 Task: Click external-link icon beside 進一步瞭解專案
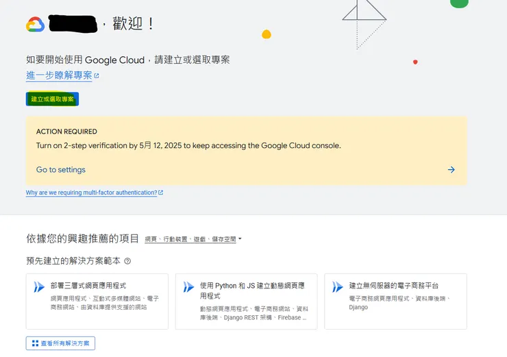[x=97, y=75]
